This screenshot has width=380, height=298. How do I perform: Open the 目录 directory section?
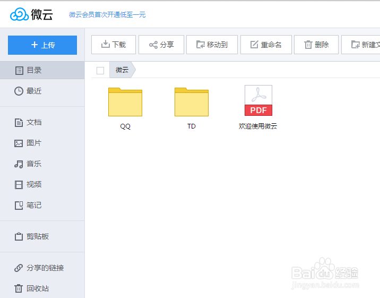(42, 70)
